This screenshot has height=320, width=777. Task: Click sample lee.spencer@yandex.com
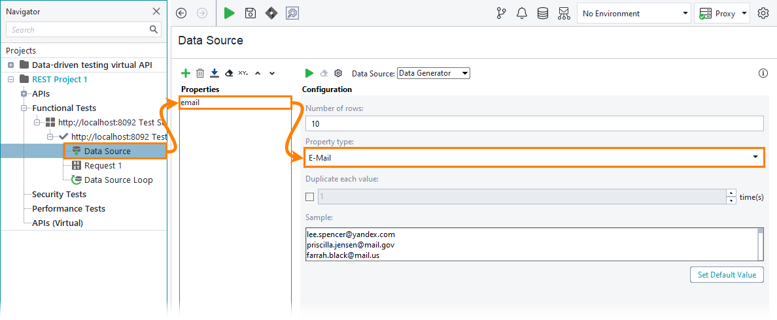tap(351, 234)
